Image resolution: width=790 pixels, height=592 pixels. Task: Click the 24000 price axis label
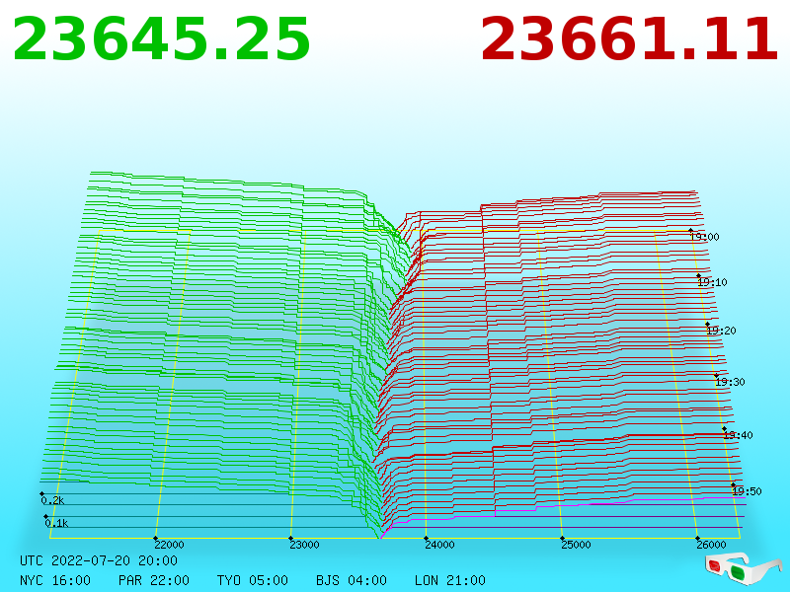tap(439, 545)
